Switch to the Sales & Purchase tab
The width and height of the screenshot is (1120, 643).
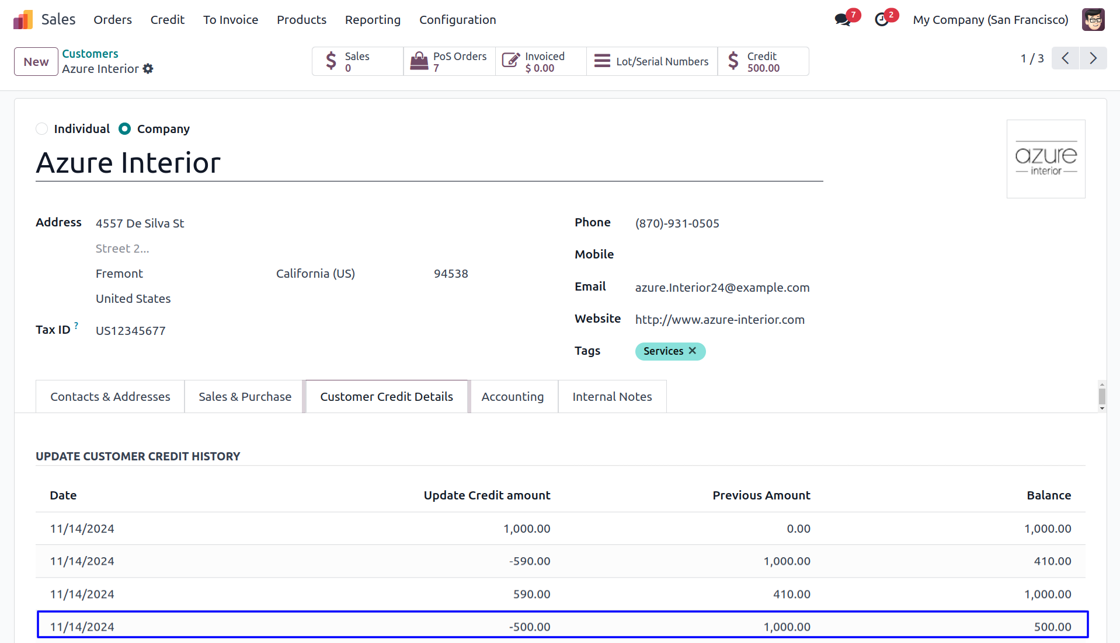[245, 397]
